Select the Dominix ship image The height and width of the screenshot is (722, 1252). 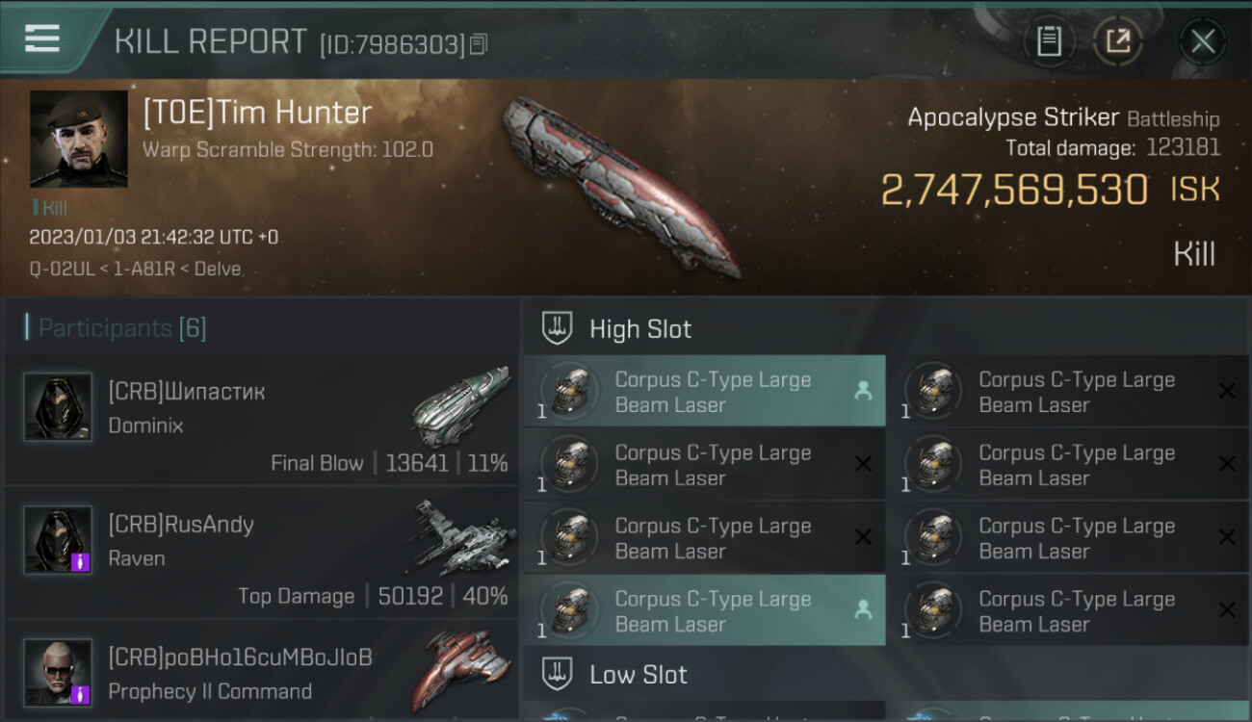pos(461,405)
